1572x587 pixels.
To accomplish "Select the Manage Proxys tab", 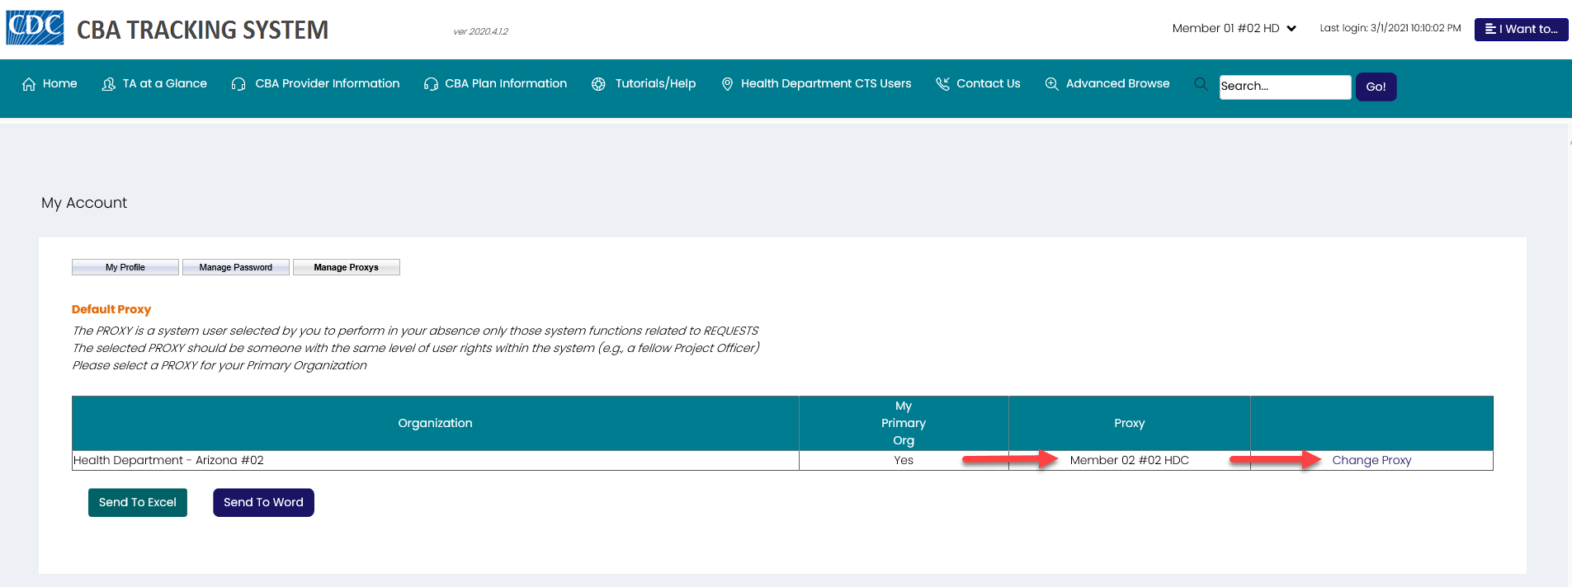I will pyautogui.click(x=347, y=267).
